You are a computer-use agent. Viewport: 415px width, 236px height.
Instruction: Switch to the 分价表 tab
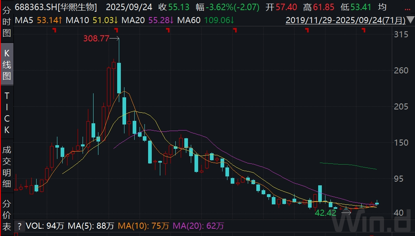coord(7,215)
